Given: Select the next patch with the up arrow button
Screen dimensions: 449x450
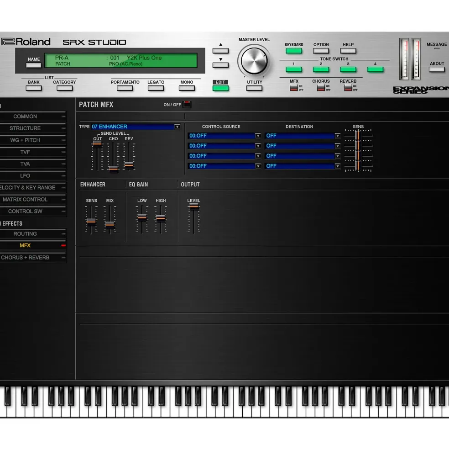Looking at the screenshot, I should [220, 51].
